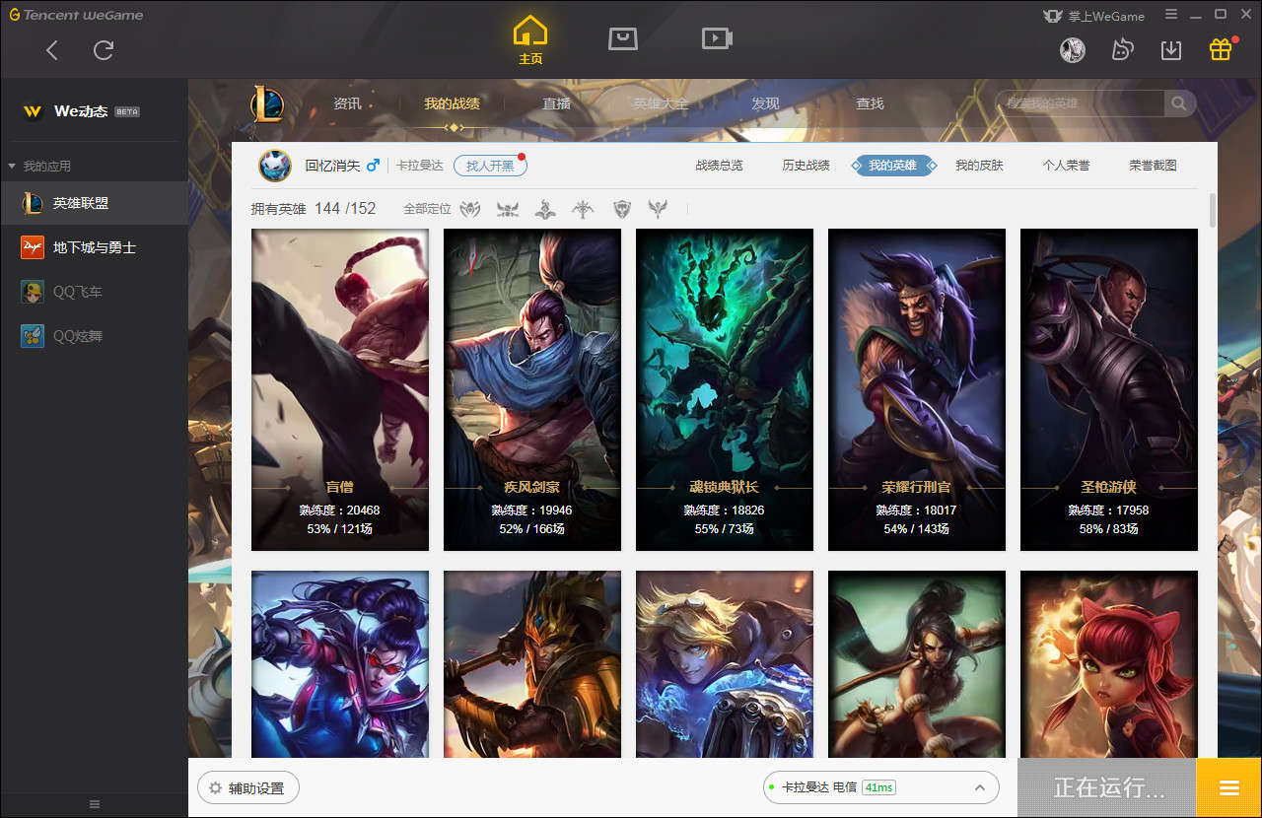Click the 拥有英雄 144/152 count
The height and width of the screenshot is (818, 1262).
pos(314,209)
